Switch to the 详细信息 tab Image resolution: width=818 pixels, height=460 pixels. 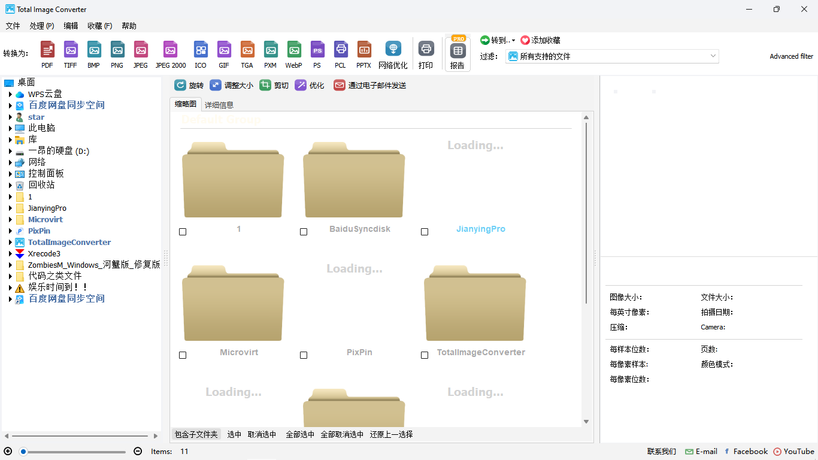(x=219, y=105)
